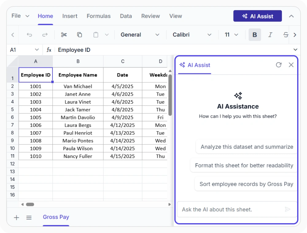Click cell 'Nancy Fuller'
The height and width of the screenshot is (233, 307).
coord(78,156)
